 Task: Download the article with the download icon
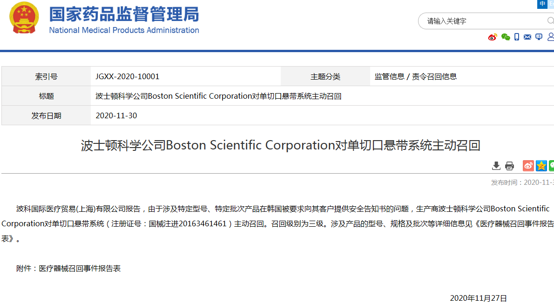pyautogui.click(x=496, y=166)
